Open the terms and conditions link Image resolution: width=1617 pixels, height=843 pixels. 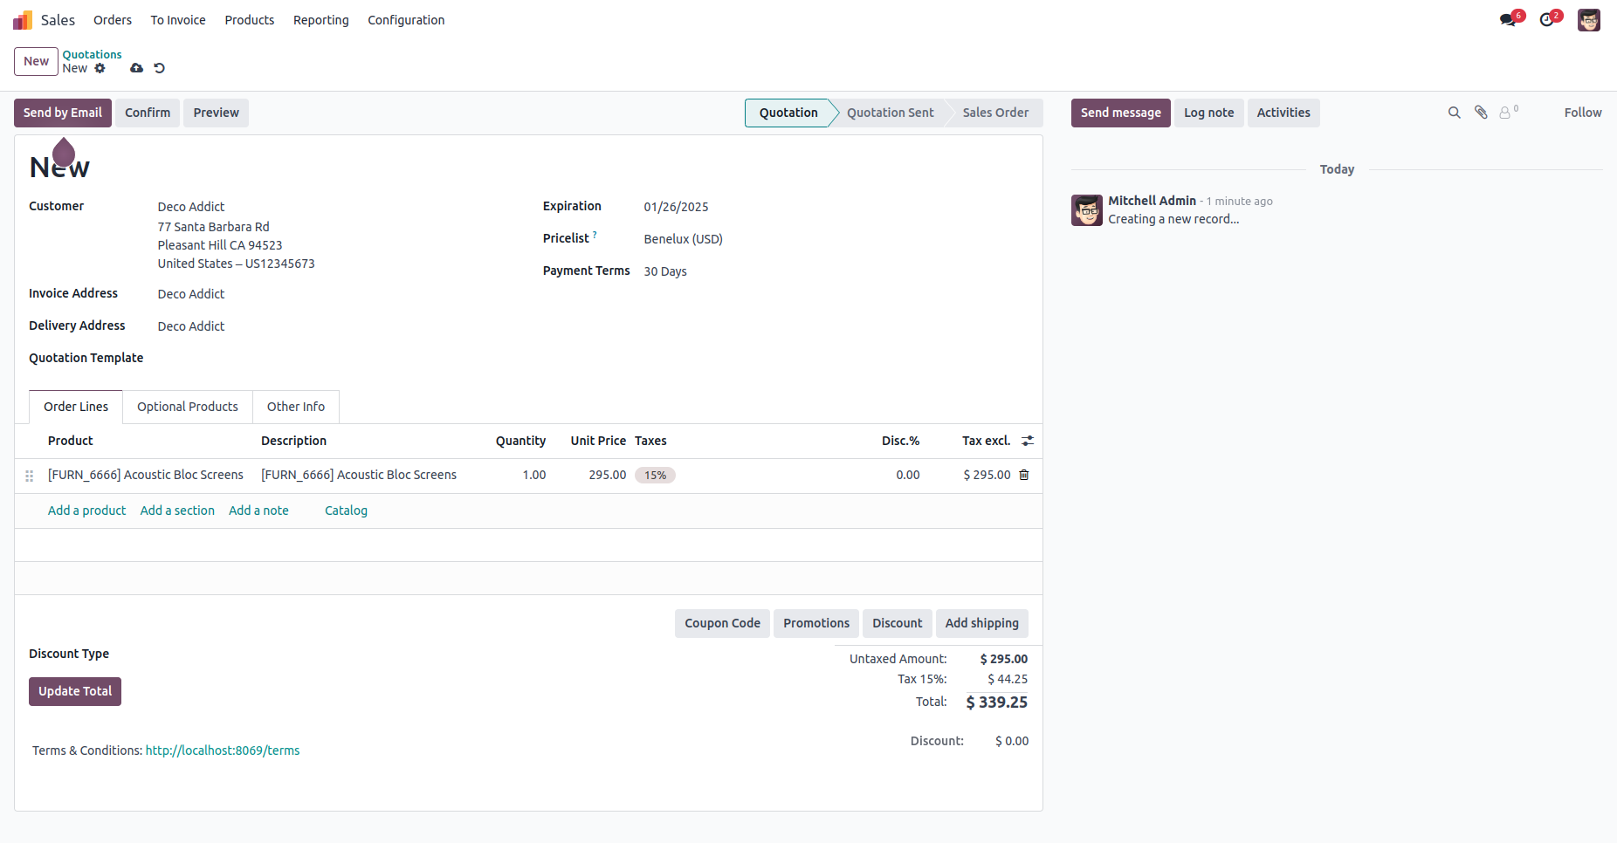coord(223,750)
